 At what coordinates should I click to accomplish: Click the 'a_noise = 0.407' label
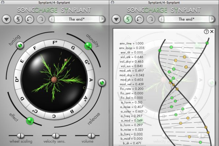(x=132, y=107)
